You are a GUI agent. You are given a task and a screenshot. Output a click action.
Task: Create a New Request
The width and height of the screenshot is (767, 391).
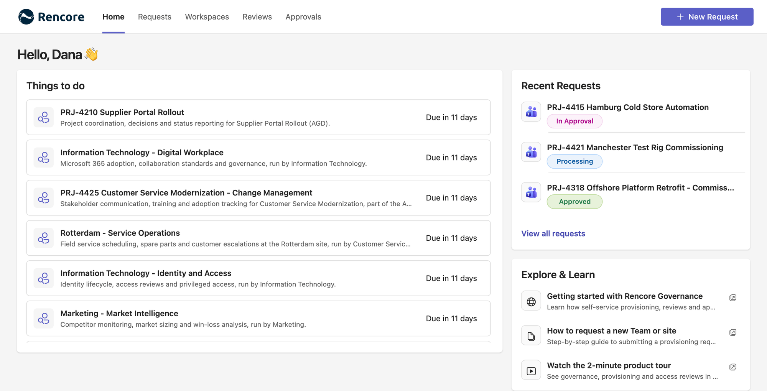tap(707, 17)
